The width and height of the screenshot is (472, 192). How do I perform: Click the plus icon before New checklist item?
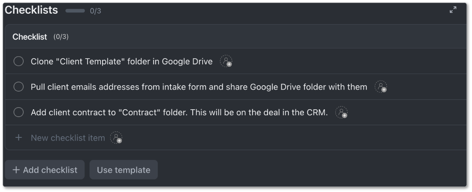pyautogui.click(x=18, y=138)
